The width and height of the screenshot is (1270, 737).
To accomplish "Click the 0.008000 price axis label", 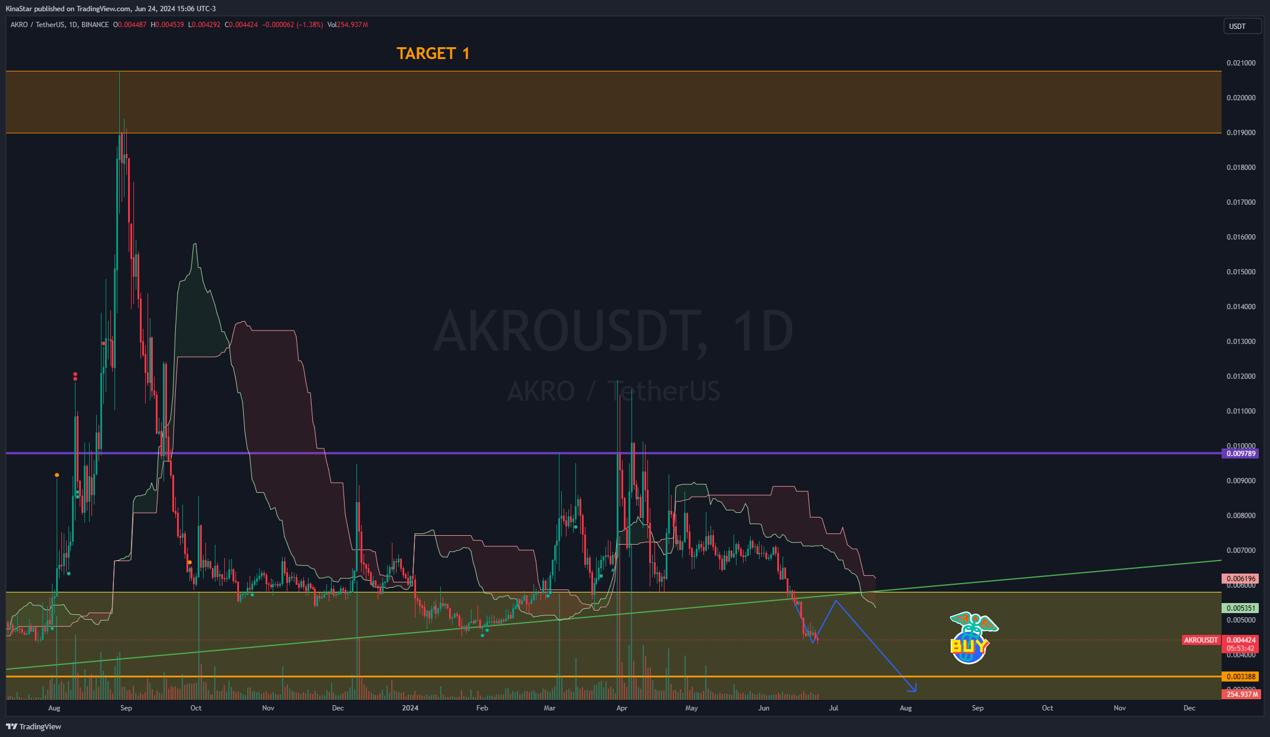I will (1240, 516).
